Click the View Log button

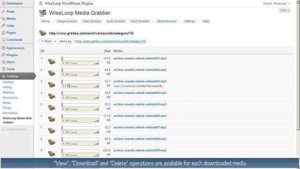pos(65,41)
